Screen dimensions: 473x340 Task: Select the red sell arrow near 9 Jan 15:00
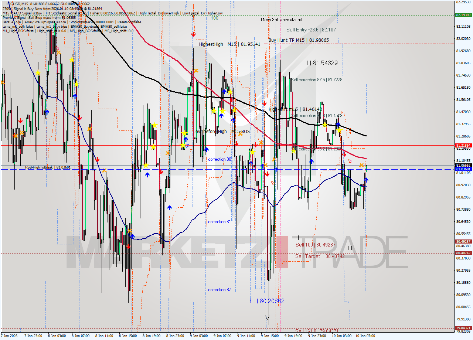point(268,174)
